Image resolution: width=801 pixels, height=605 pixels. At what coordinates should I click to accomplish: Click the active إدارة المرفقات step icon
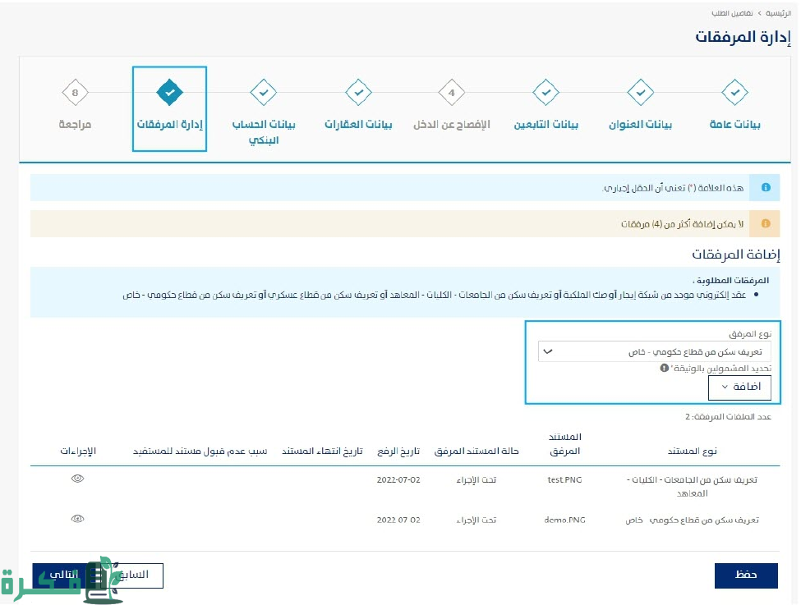point(169,93)
